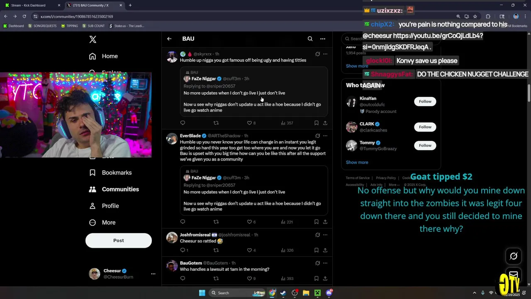The width and height of the screenshot is (531, 299).
Task: Open Grok icon on EverBlade post
Action: click(x=317, y=136)
